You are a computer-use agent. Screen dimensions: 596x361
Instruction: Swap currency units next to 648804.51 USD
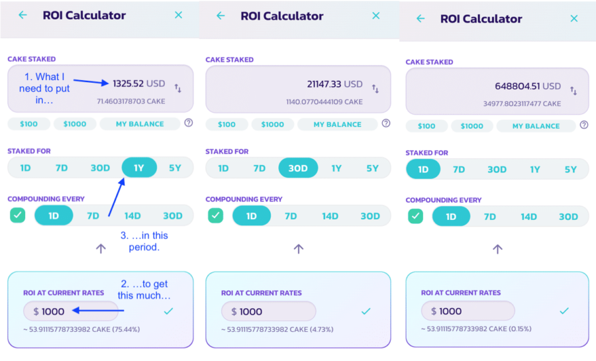pyautogui.click(x=574, y=90)
